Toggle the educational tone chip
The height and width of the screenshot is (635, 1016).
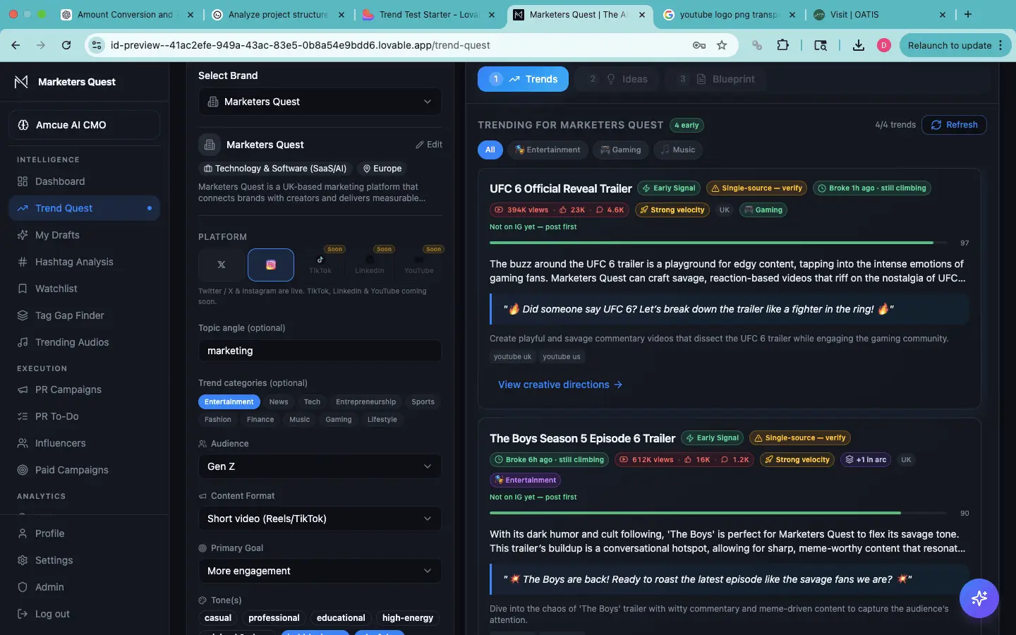click(x=341, y=618)
